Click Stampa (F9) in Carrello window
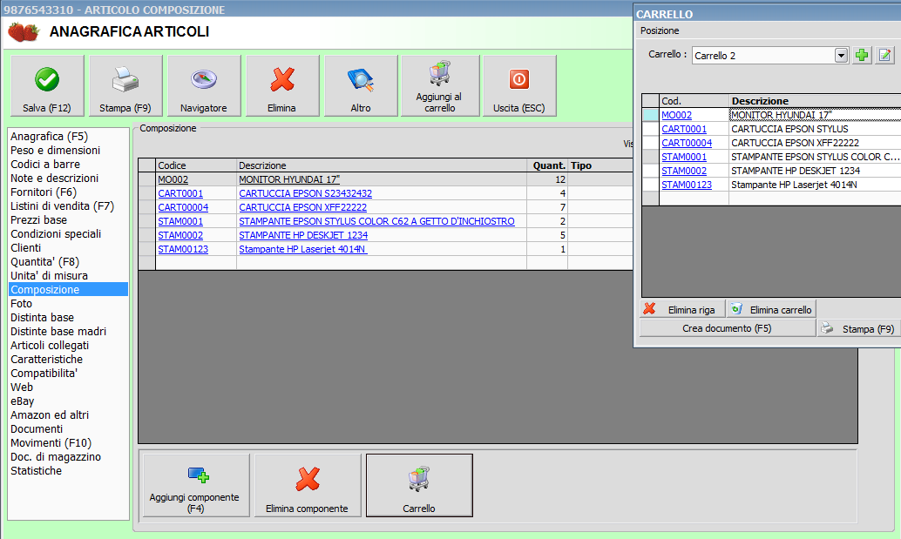This screenshot has width=901, height=539. click(x=858, y=328)
